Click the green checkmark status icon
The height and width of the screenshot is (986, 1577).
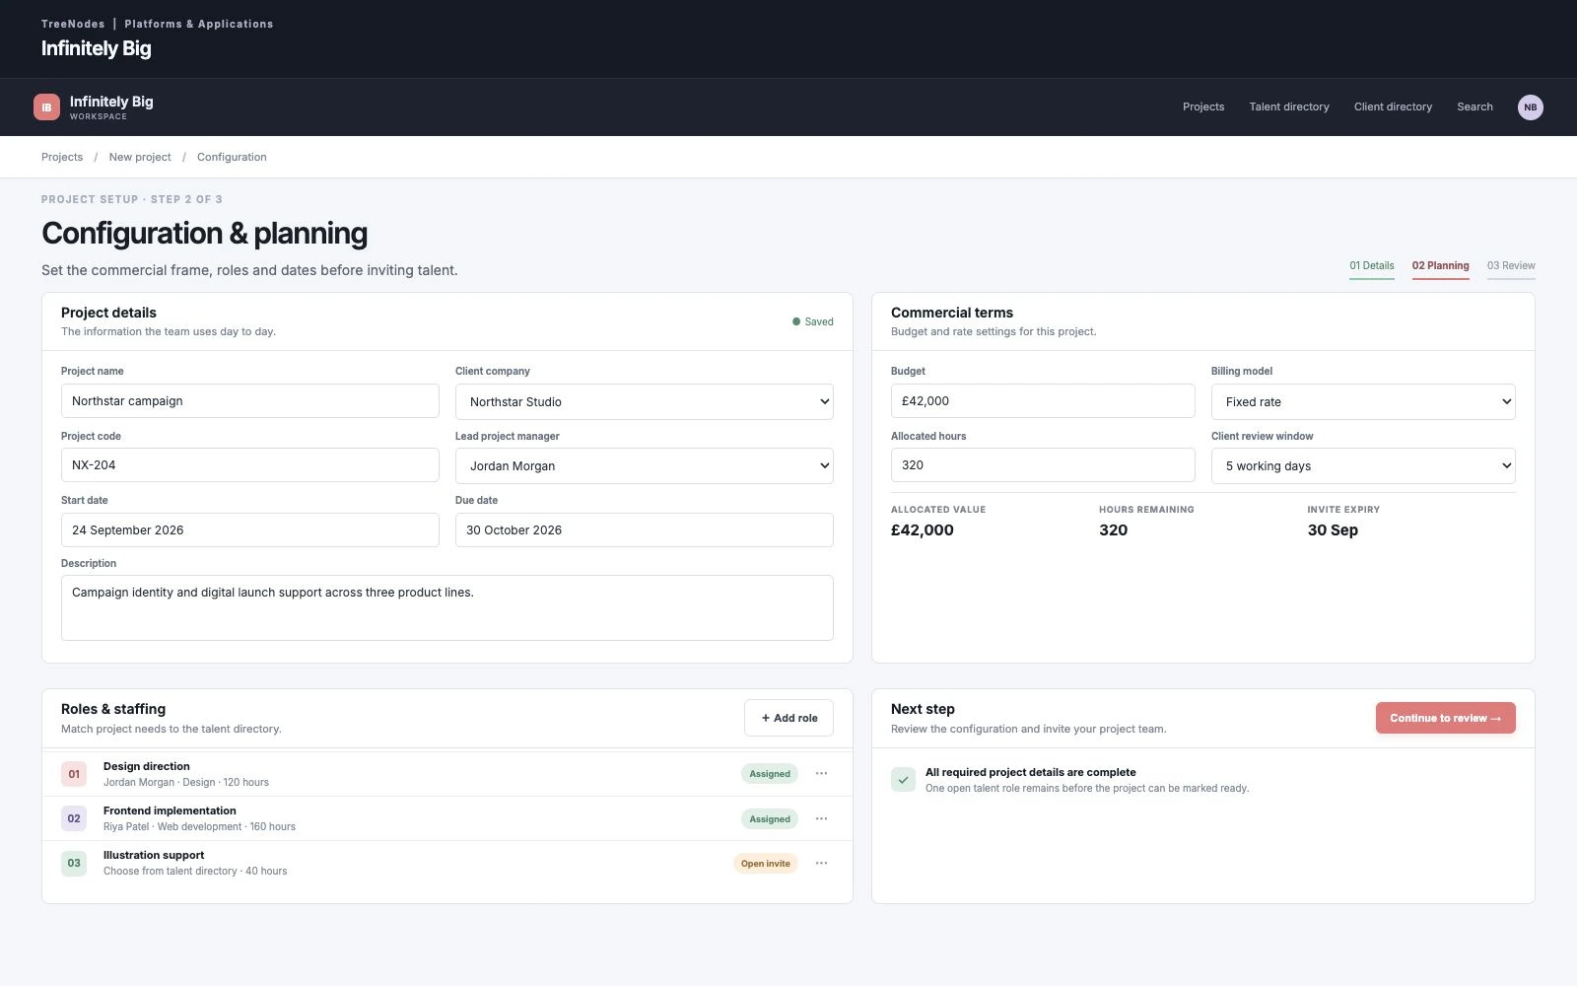[903, 780]
